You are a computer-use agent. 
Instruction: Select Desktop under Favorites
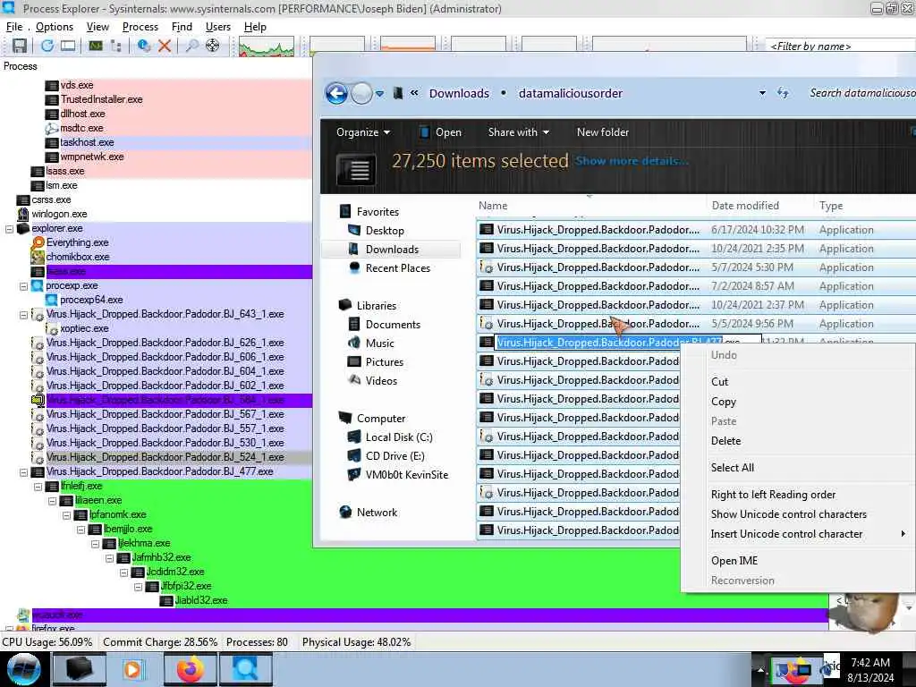pos(385,231)
